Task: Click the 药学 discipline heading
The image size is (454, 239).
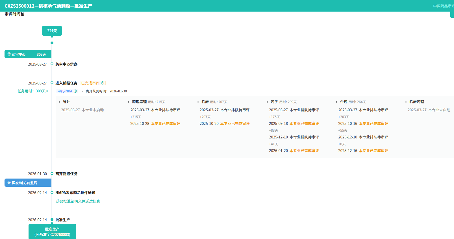Action: (x=274, y=102)
